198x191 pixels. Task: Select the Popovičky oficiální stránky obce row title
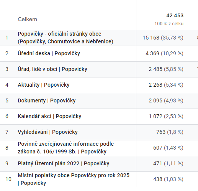[x=65, y=38]
